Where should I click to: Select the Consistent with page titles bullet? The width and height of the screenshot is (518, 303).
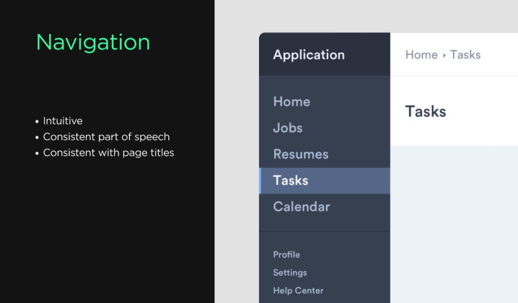[x=108, y=152]
